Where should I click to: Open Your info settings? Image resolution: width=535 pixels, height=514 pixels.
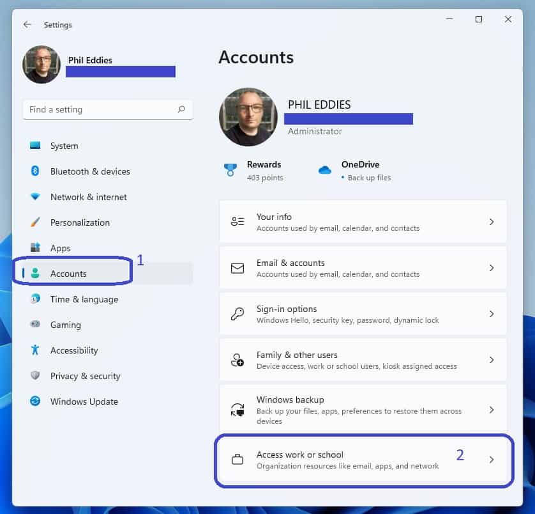363,222
